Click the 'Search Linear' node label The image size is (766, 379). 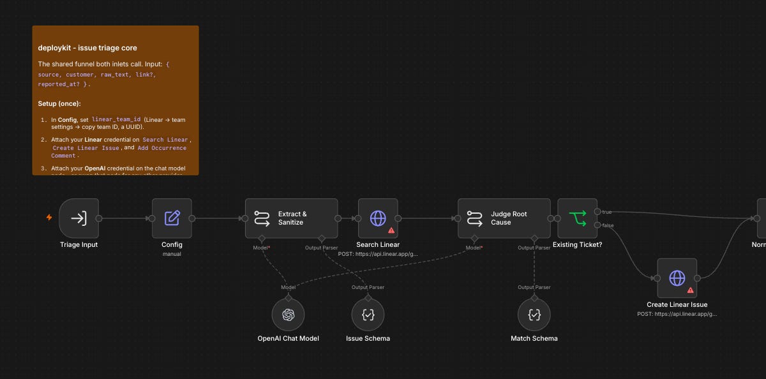pos(378,244)
